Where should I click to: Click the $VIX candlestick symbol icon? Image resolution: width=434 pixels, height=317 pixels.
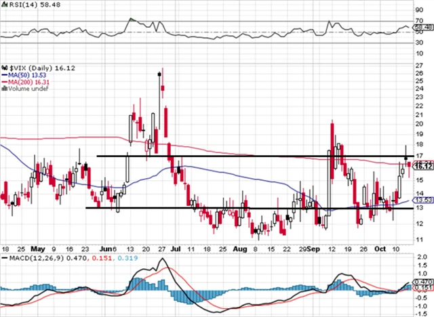(x=3, y=68)
